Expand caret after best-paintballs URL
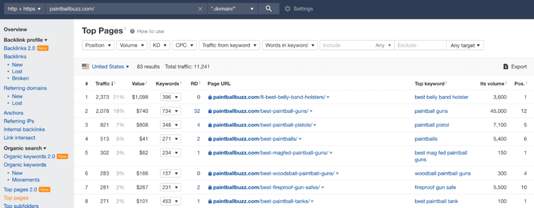Viewport: 534px width, 208px height. pyautogui.click(x=300, y=139)
